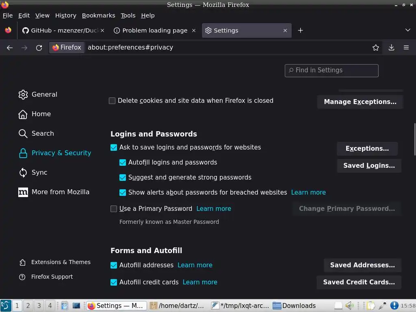Close the Problem loading page tab
The width and height of the screenshot is (416, 312).
(194, 30)
